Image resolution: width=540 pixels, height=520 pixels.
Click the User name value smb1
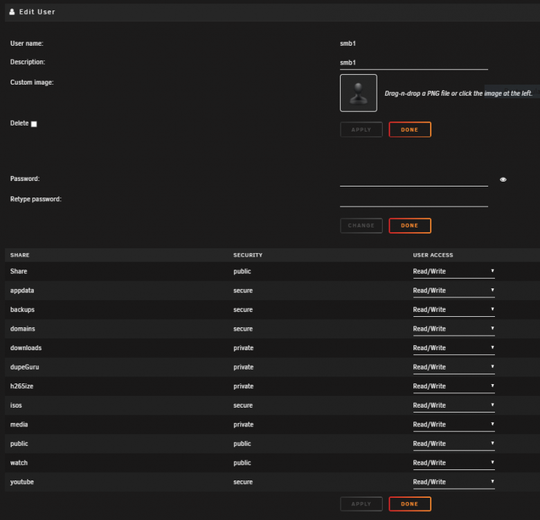[x=348, y=44]
